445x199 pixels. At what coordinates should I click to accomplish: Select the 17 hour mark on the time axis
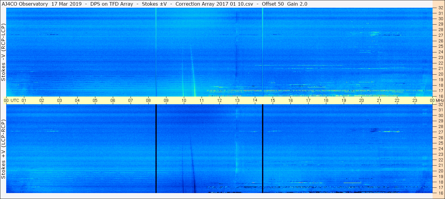[x=308, y=100]
